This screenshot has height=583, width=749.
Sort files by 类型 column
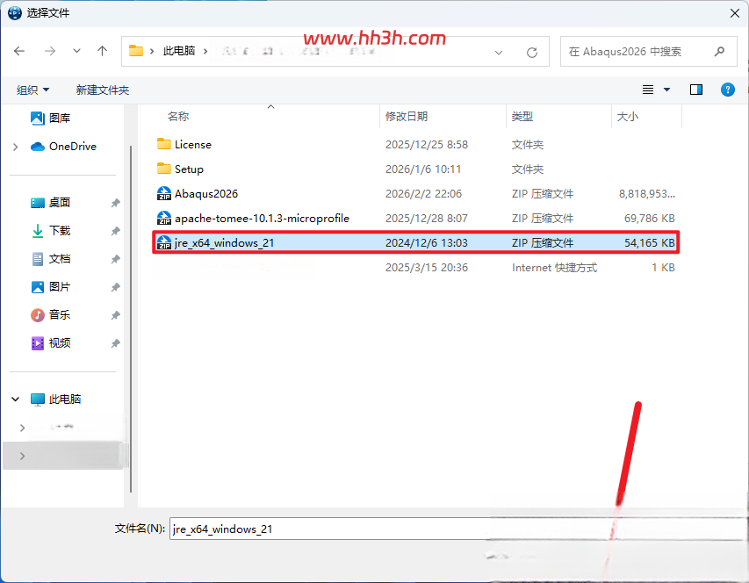522,116
